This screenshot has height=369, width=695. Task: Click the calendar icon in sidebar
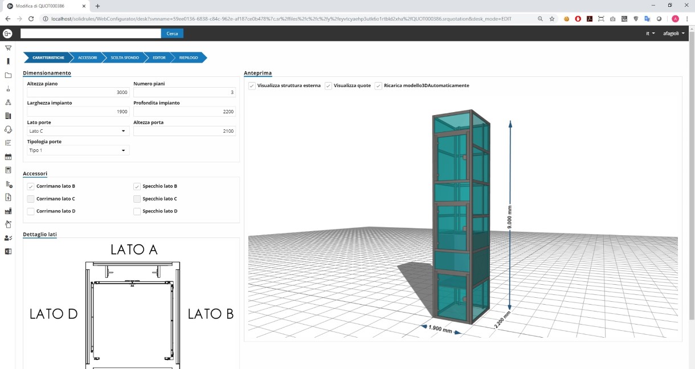(8, 157)
